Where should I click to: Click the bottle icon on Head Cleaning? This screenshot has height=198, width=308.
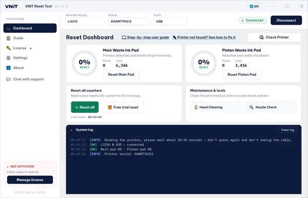[196, 107]
